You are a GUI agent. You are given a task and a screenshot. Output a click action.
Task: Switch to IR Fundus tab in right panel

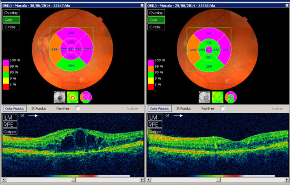coord(184,108)
